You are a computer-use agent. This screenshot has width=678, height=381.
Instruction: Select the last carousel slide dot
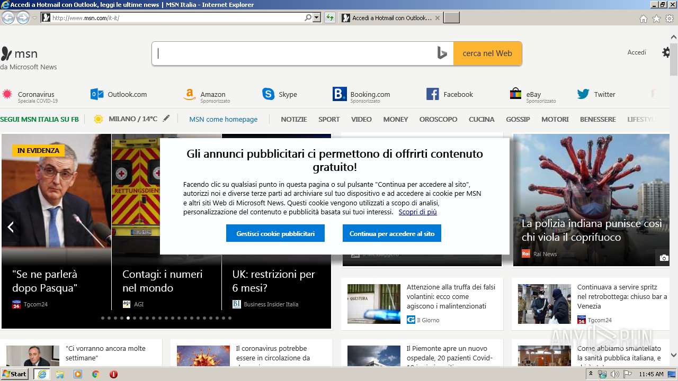[x=230, y=318]
